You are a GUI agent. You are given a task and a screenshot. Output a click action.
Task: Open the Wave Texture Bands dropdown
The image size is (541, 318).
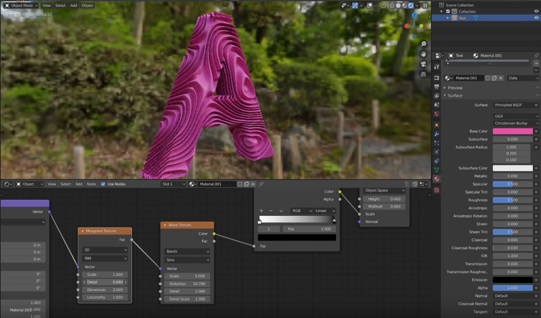click(x=187, y=251)
